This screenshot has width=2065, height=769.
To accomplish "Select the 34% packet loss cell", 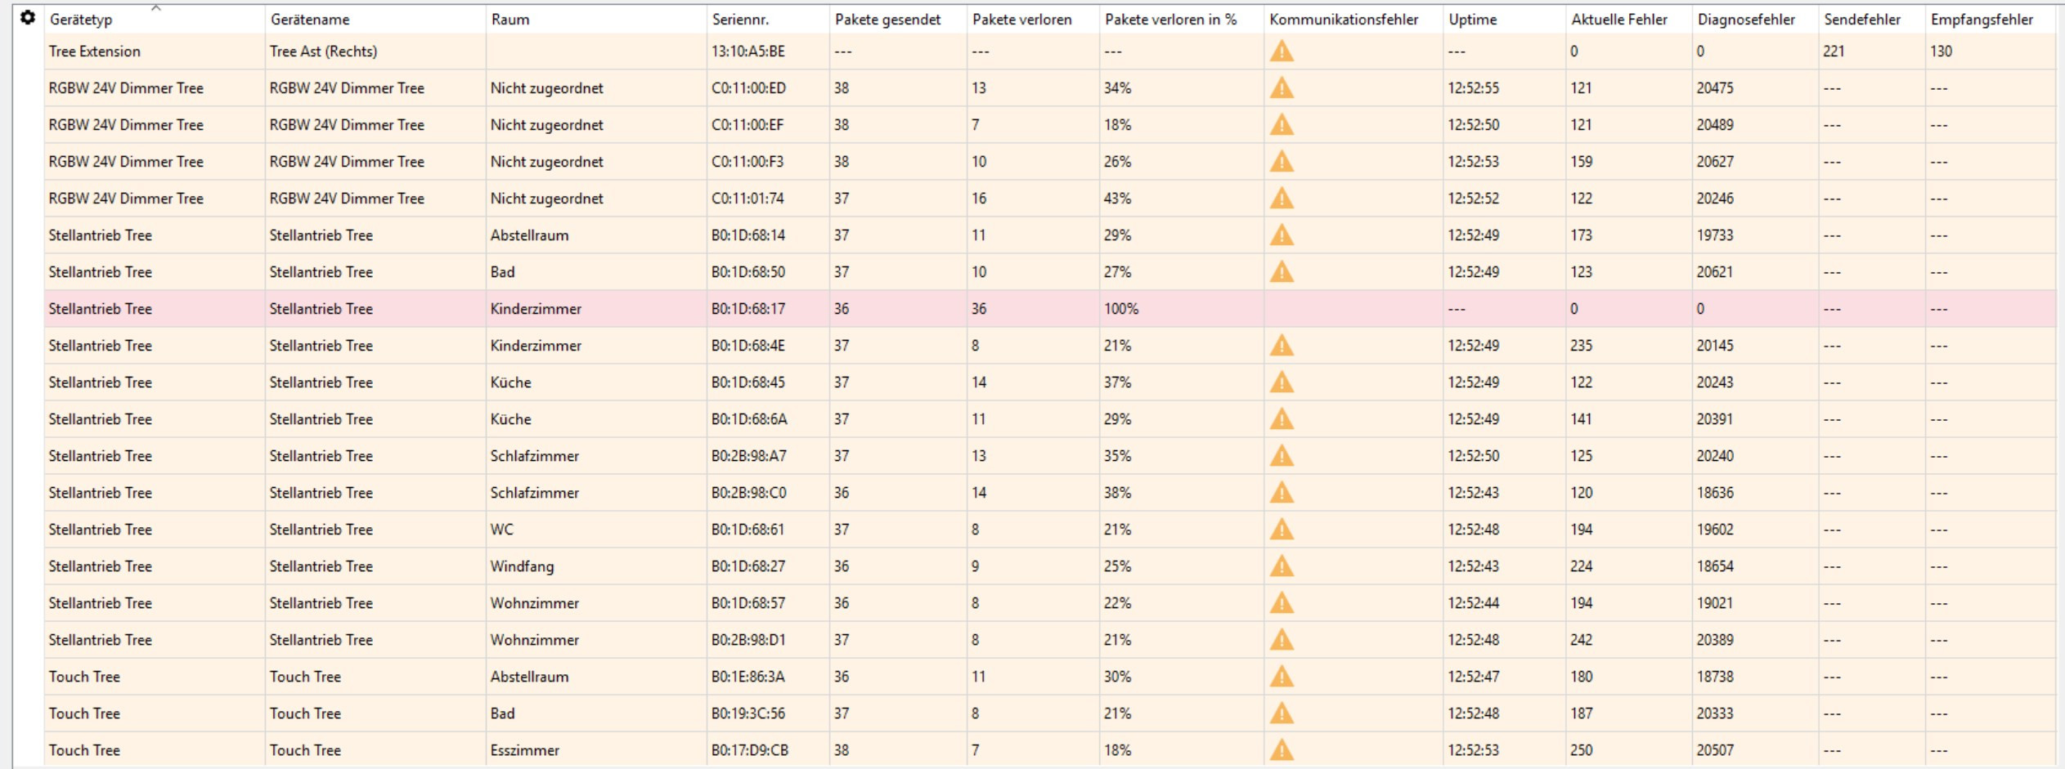I will [x=1117, y=88].
